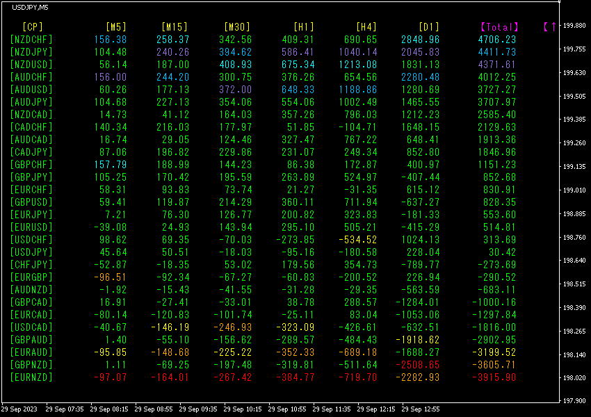
Task: Select the [AUDNZD] pair label
Action: tap(31, 290)
